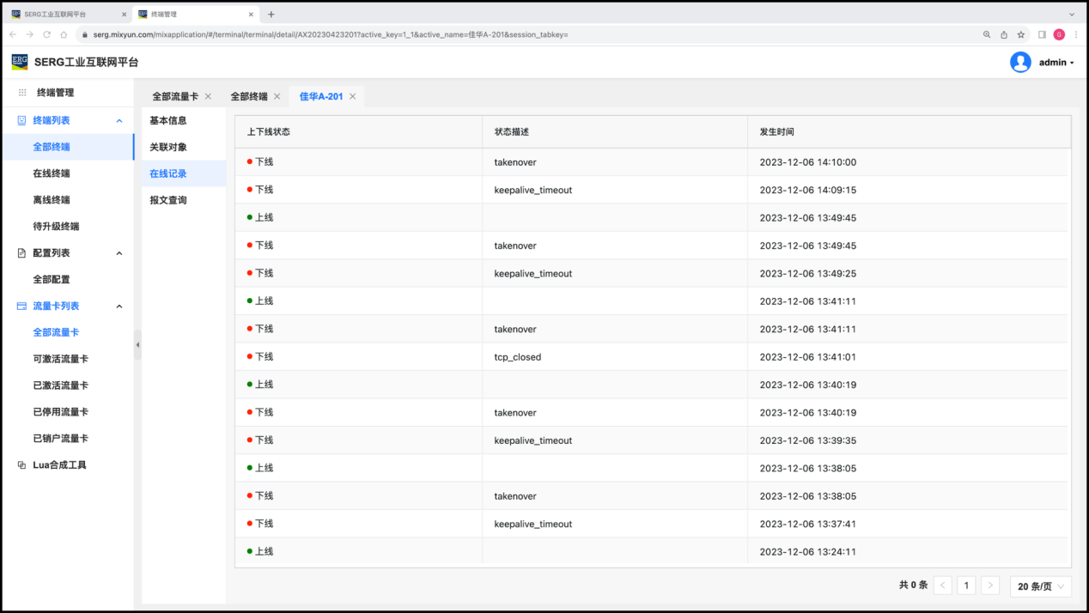Collapse the 流量卡列表 menu group

coord(119,306)
